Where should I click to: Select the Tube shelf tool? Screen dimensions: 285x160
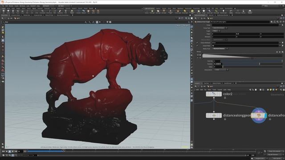[13, 12]
